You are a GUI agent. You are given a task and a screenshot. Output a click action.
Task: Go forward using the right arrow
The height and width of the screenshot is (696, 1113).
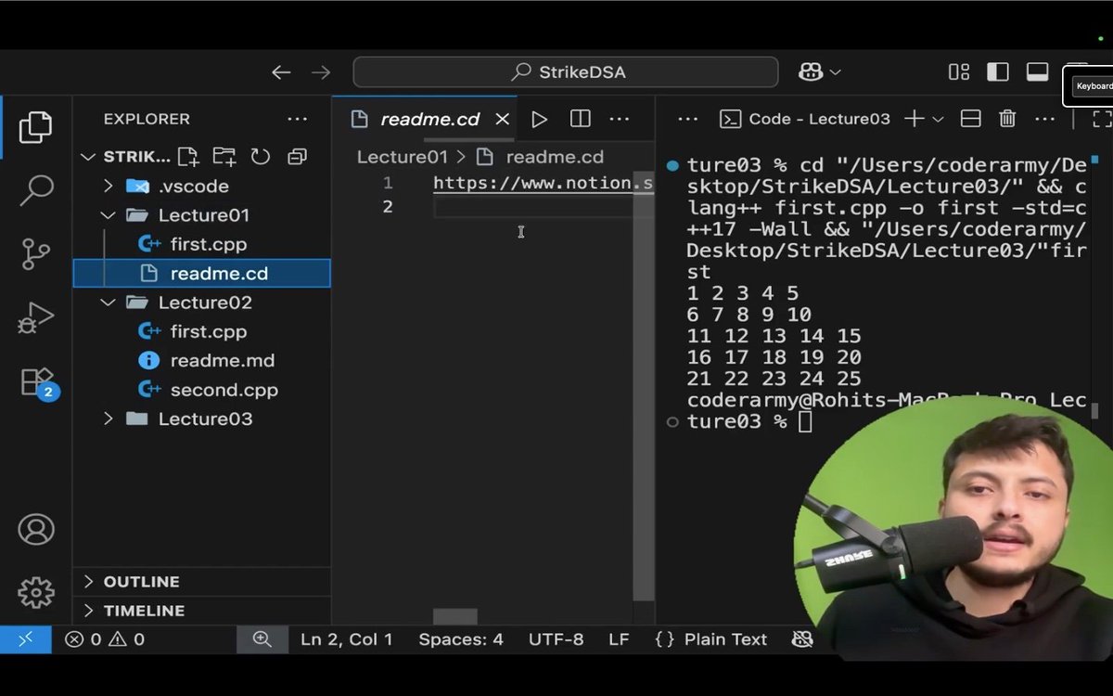321,71
